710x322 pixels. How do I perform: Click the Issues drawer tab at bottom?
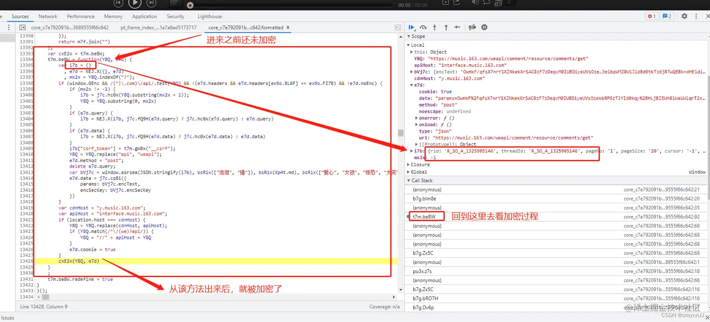(x=8, y=318)
